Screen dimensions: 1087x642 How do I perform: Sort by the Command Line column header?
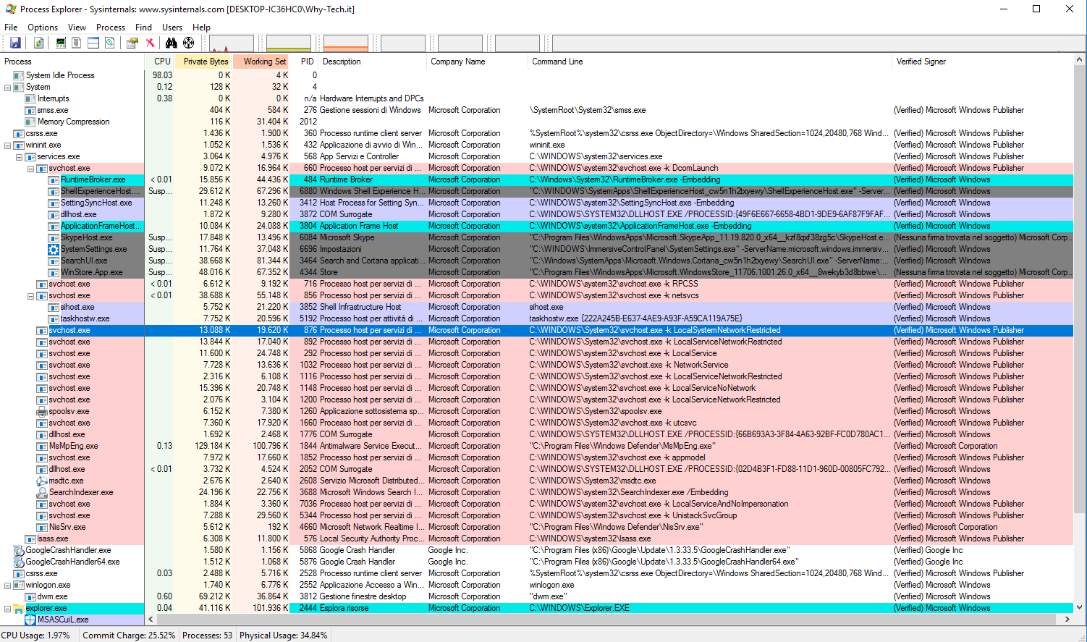710,62
